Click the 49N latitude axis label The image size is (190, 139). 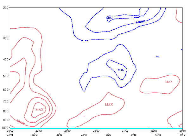click(108, 135)
